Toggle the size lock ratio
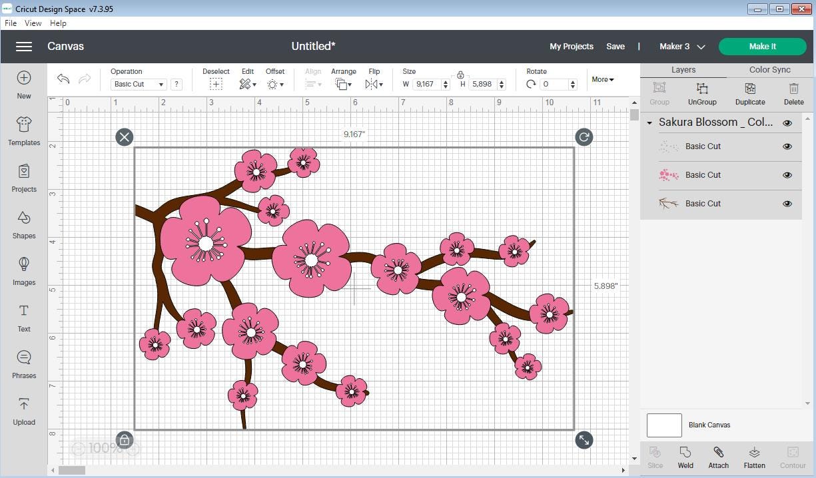This screenshot has height=478, width=816. coord(459,75)
